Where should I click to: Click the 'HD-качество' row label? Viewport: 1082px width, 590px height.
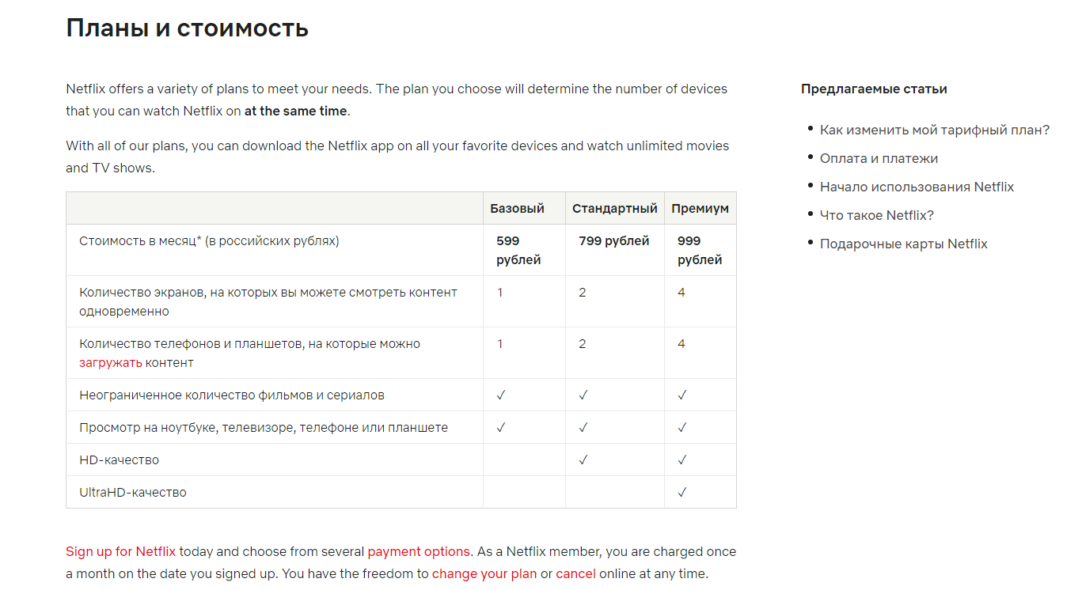point(119,460)
